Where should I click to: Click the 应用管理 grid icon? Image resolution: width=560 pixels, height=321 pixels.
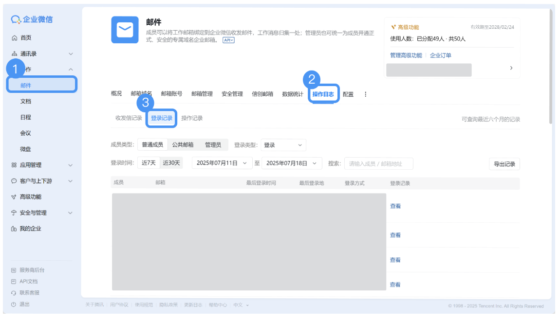14,165
